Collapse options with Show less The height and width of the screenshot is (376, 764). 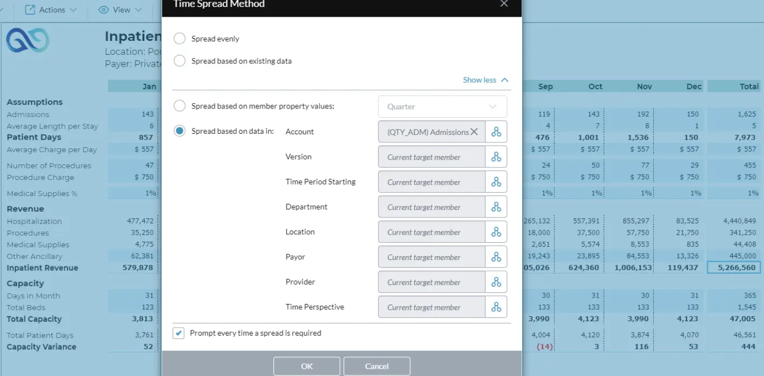click(485, 79)
